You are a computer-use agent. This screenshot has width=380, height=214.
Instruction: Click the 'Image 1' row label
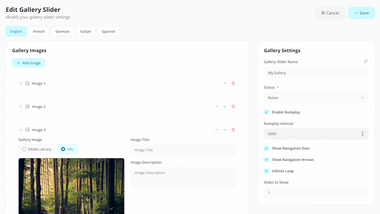click(x=38, y=83)
